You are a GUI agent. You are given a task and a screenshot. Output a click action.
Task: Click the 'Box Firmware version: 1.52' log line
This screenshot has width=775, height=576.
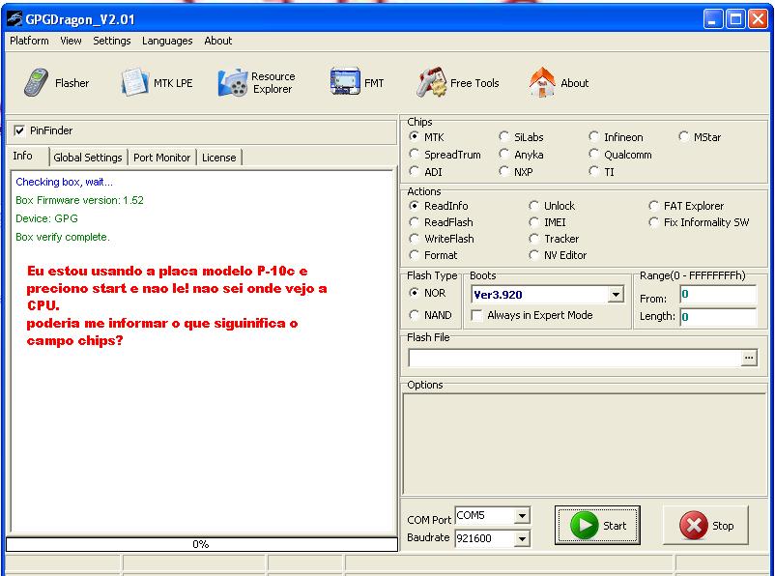79,200
